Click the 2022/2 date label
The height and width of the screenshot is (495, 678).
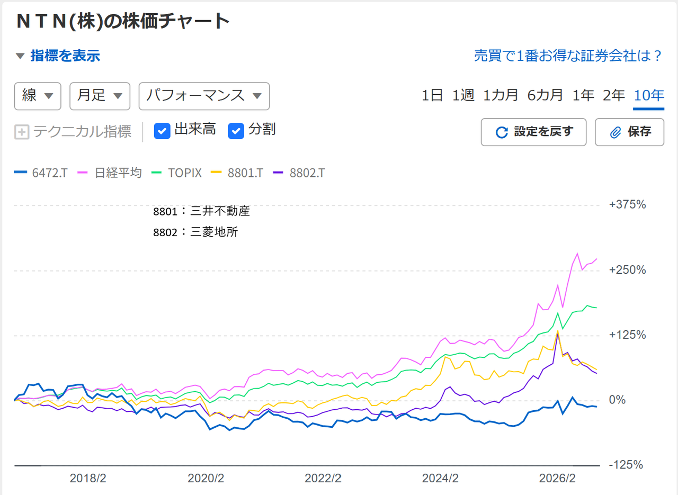323,479
